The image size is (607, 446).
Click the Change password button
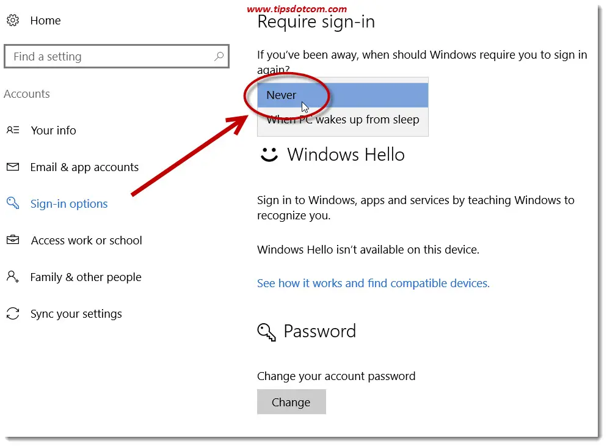click(291, 401)
